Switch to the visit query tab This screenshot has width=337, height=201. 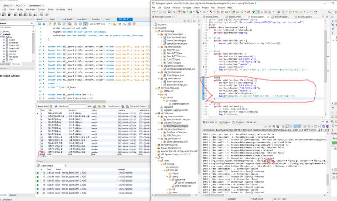[x=107, y=19]
